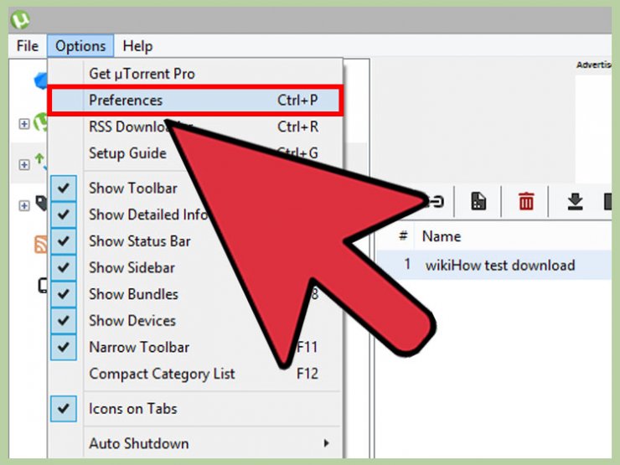Open the Setup Guide entry
Image resolution: width=620 pixels, height=465 pixels.
pyautogui.click(x=195, y=153)
